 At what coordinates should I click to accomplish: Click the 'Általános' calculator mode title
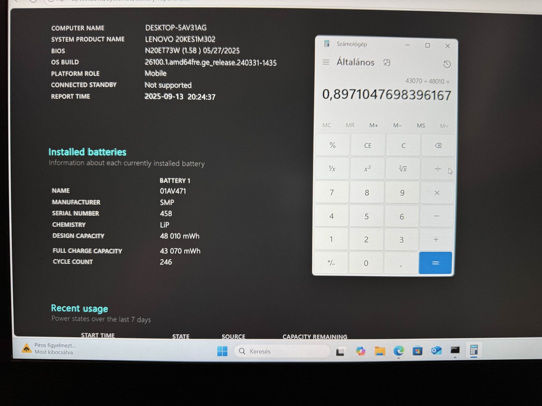(355, 62)
